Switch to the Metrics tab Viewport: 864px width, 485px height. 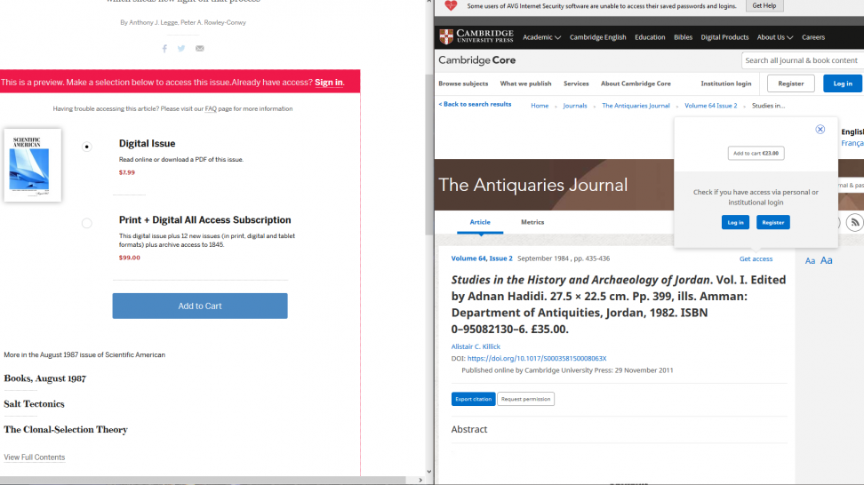[x=532, y=222]
